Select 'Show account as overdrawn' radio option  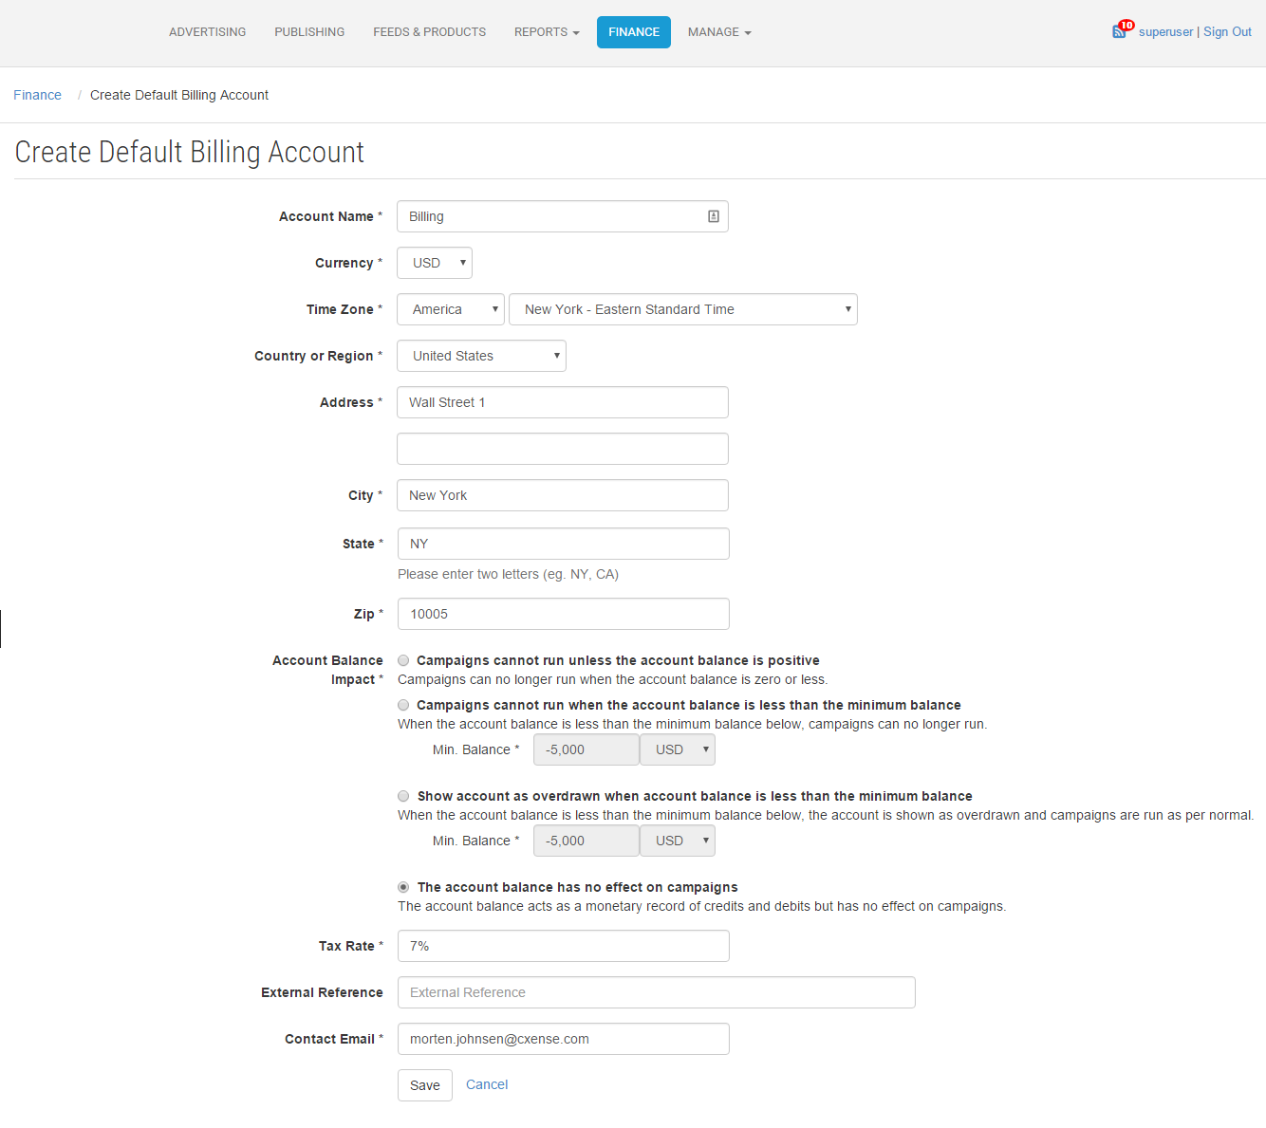pyautogui.click(x=403, y=796)
